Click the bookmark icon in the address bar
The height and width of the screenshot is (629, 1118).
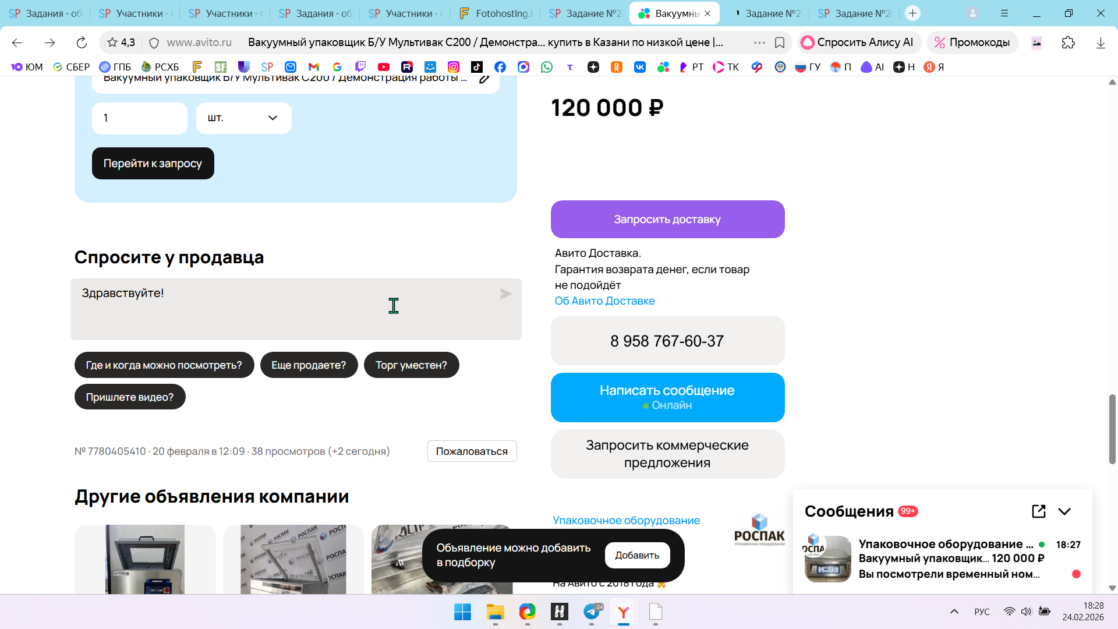pos(780,43)
